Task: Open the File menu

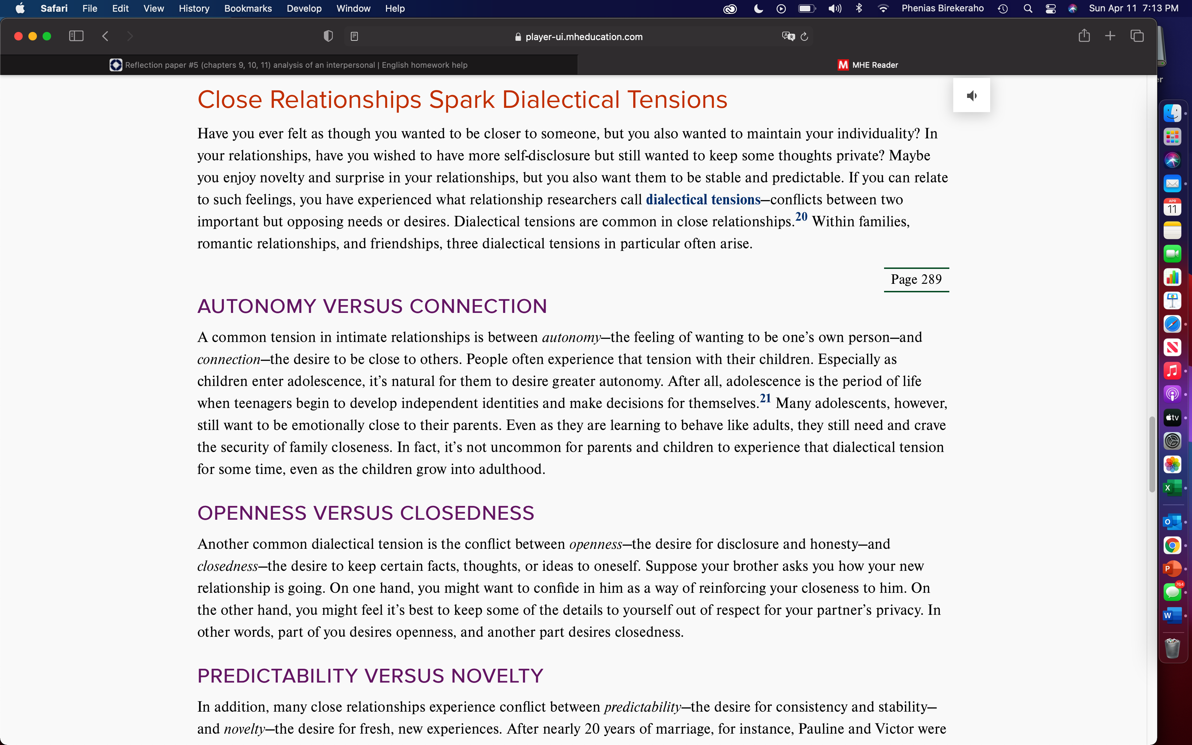Action: tap(90, 9)
